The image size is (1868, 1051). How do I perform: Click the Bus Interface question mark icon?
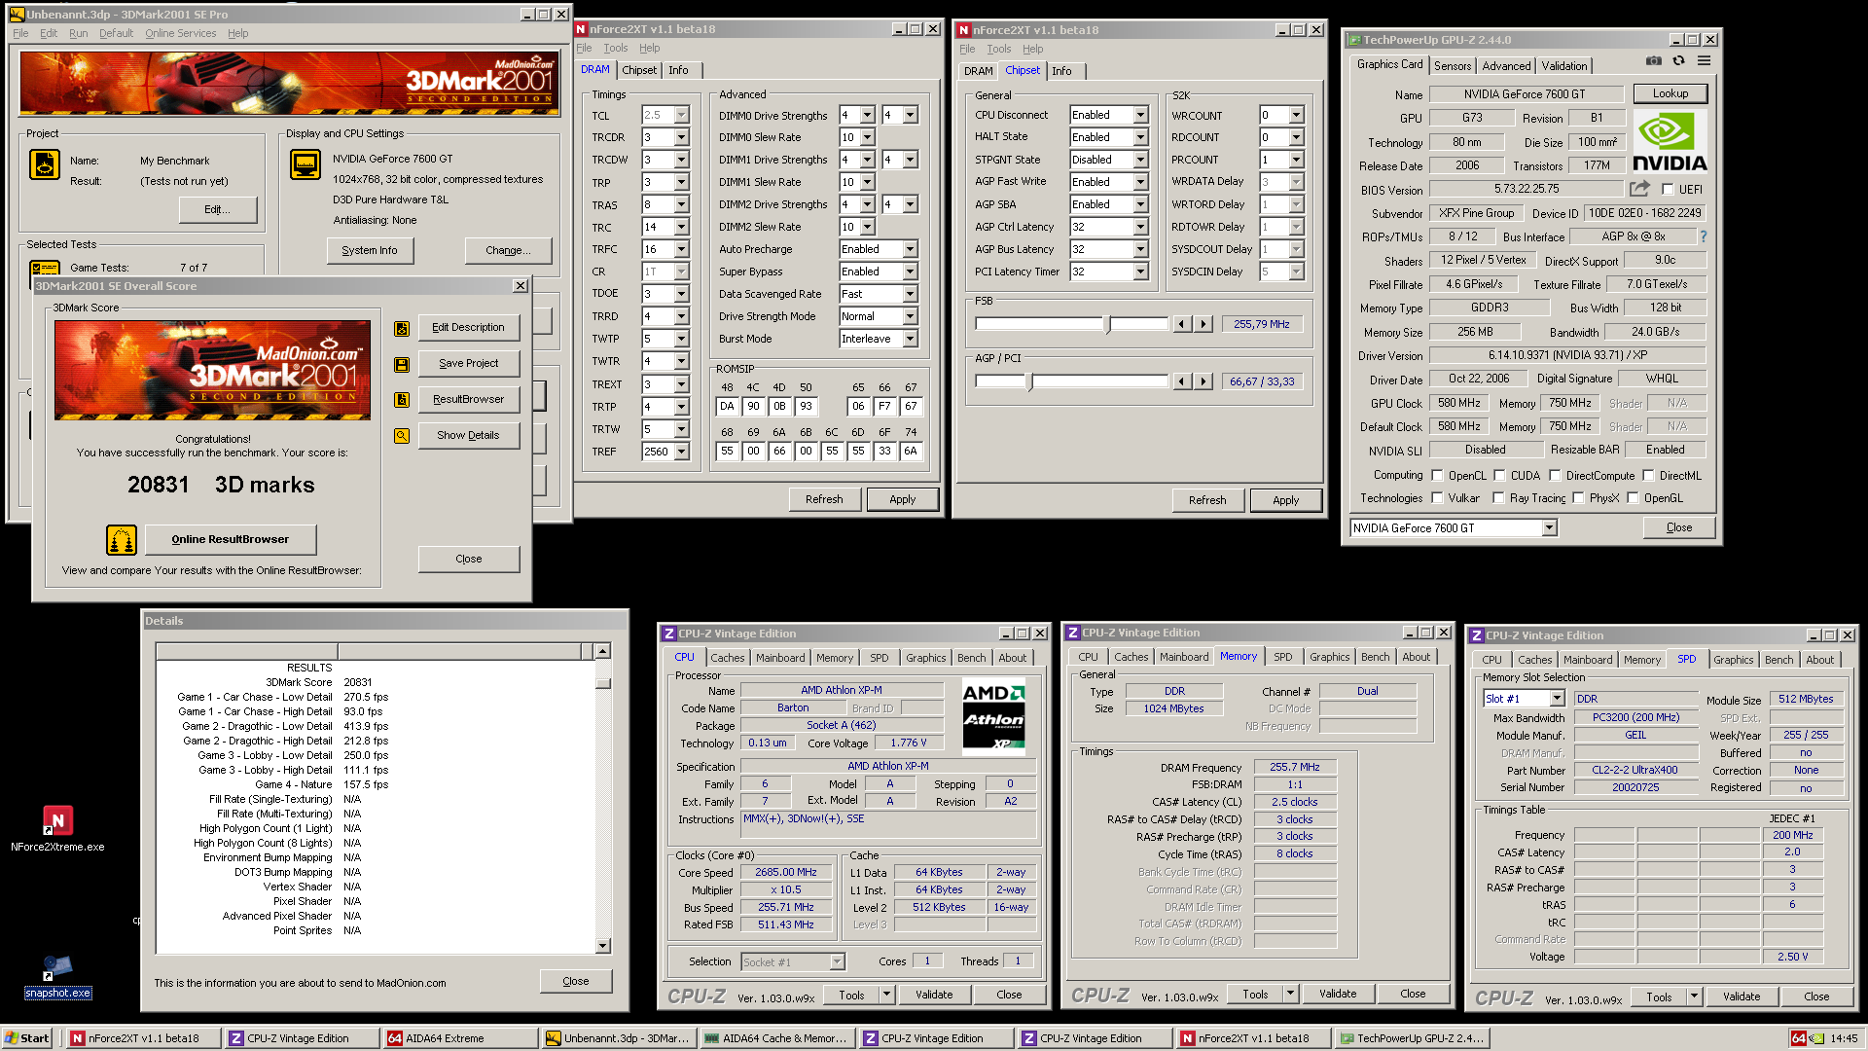click(1704, 236)
